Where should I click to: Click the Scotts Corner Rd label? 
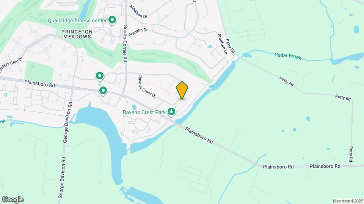tap(126, 43)
